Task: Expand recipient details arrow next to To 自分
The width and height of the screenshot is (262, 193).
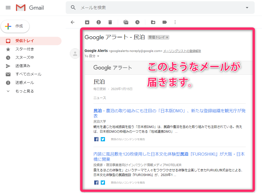Action: coord(98,56)
